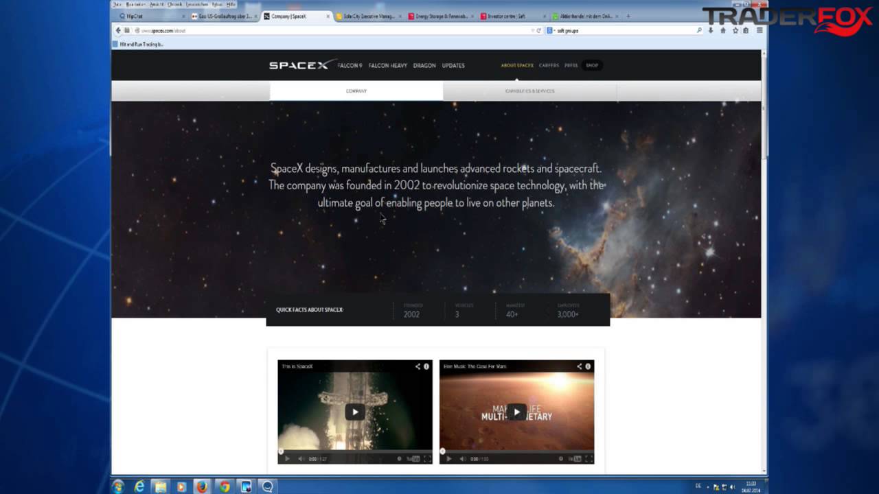Open the Updates navigation link

453,66
